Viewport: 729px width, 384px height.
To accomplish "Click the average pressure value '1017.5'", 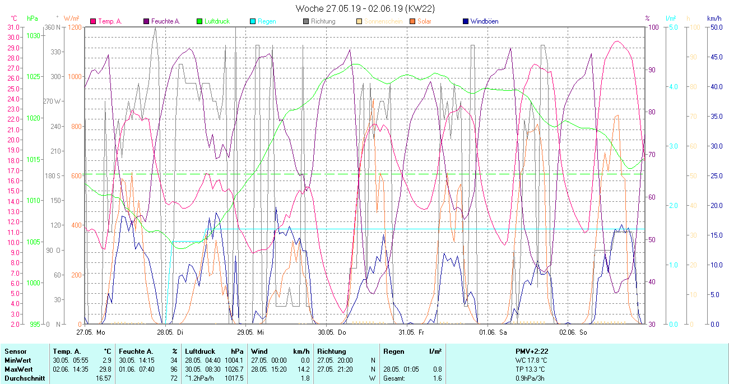I will coord(233,379).
